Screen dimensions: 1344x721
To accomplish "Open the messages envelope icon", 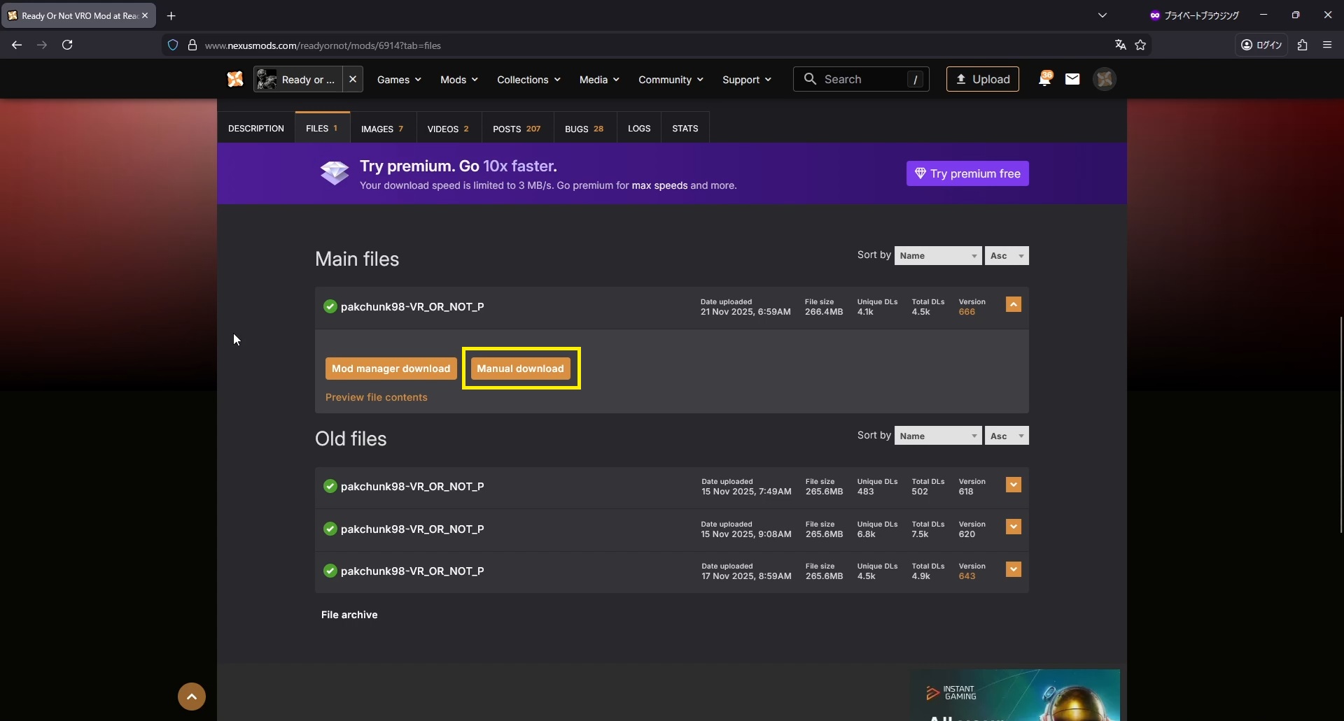I will [1072, 79].
